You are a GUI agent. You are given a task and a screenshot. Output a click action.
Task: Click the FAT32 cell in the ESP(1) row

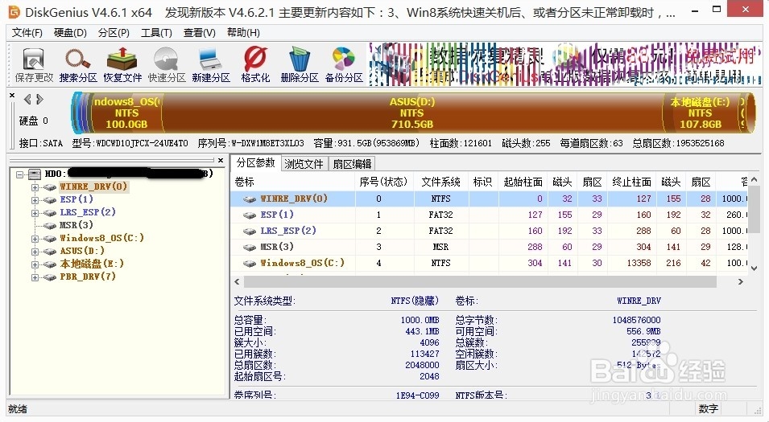(x=441, y=215)
